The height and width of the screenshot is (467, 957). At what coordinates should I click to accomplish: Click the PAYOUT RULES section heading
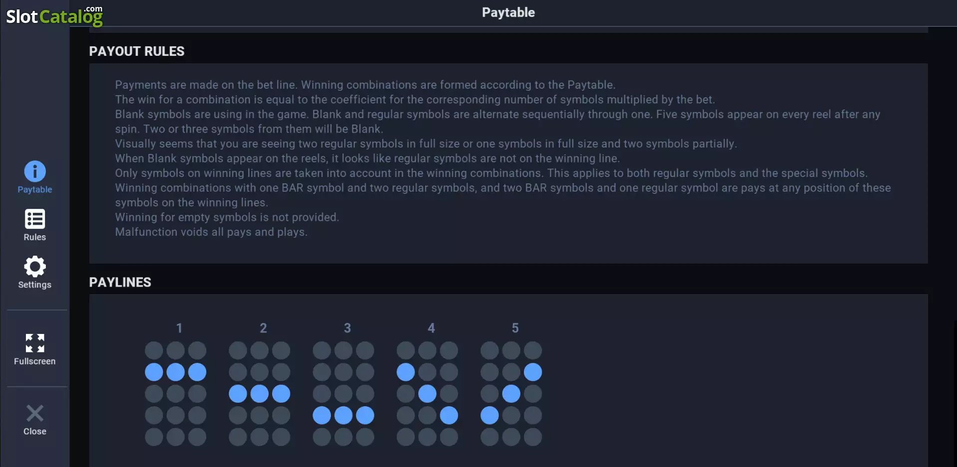[x=137, y=51]
